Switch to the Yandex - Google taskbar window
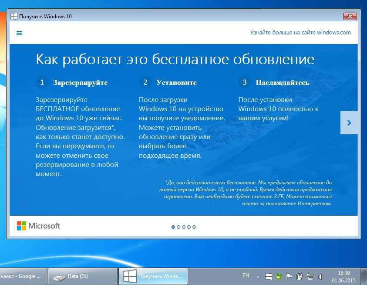The image size is (367, 285). (23, 277)
